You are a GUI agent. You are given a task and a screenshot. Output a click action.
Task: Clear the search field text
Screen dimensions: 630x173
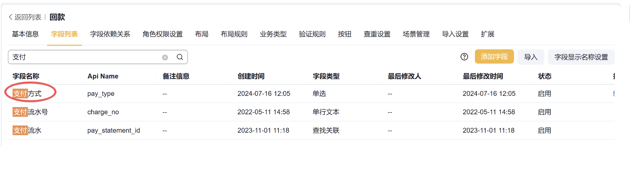[x=165, y=57]
